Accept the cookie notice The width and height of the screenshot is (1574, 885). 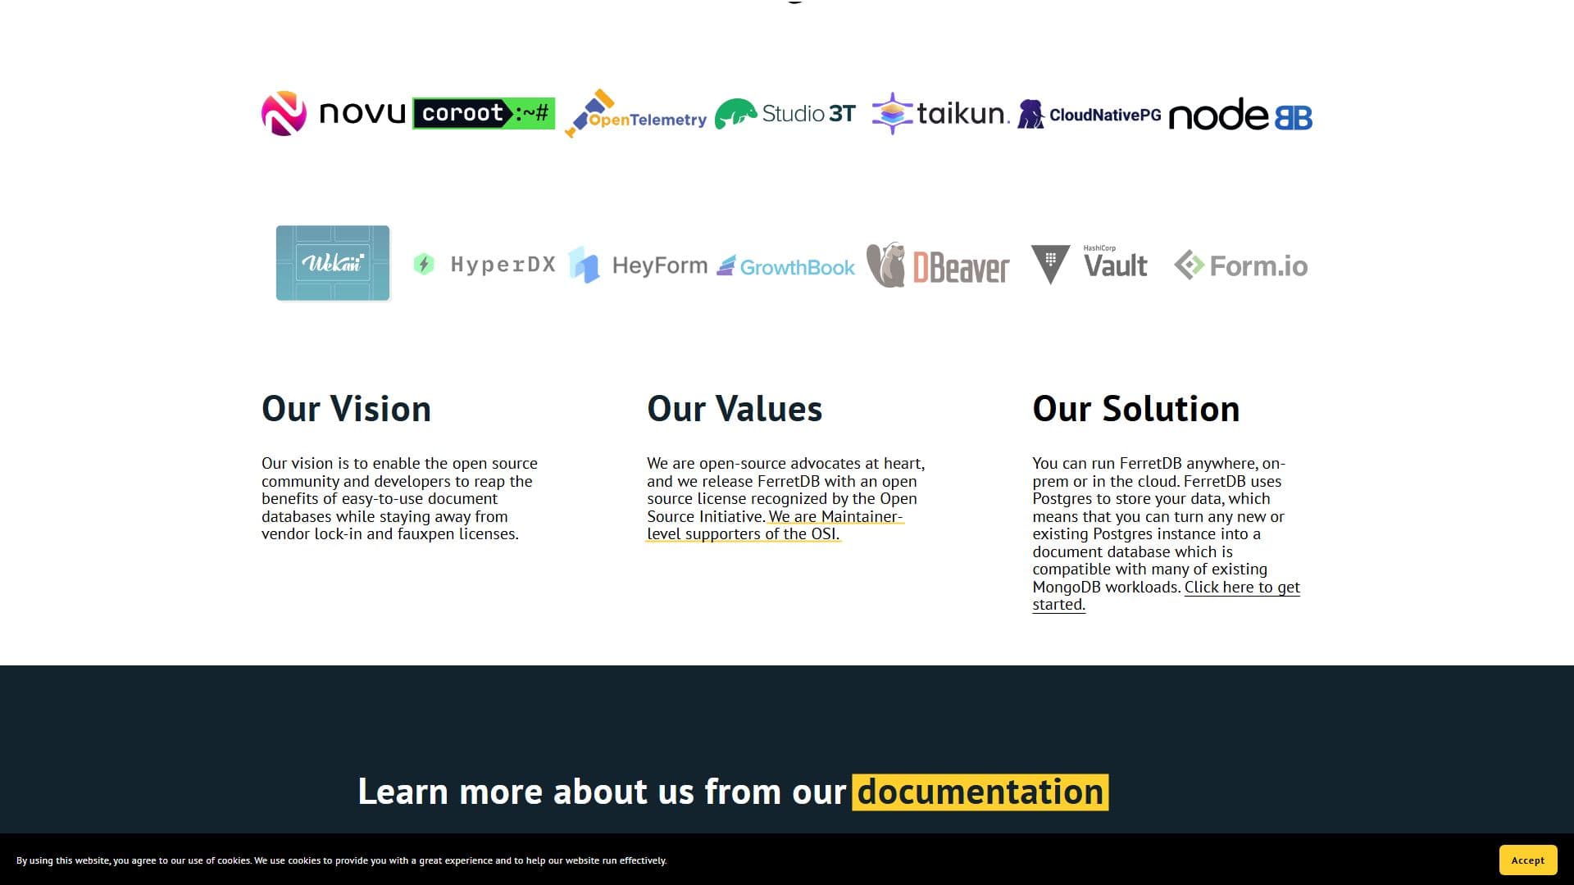coord(1527,860)
